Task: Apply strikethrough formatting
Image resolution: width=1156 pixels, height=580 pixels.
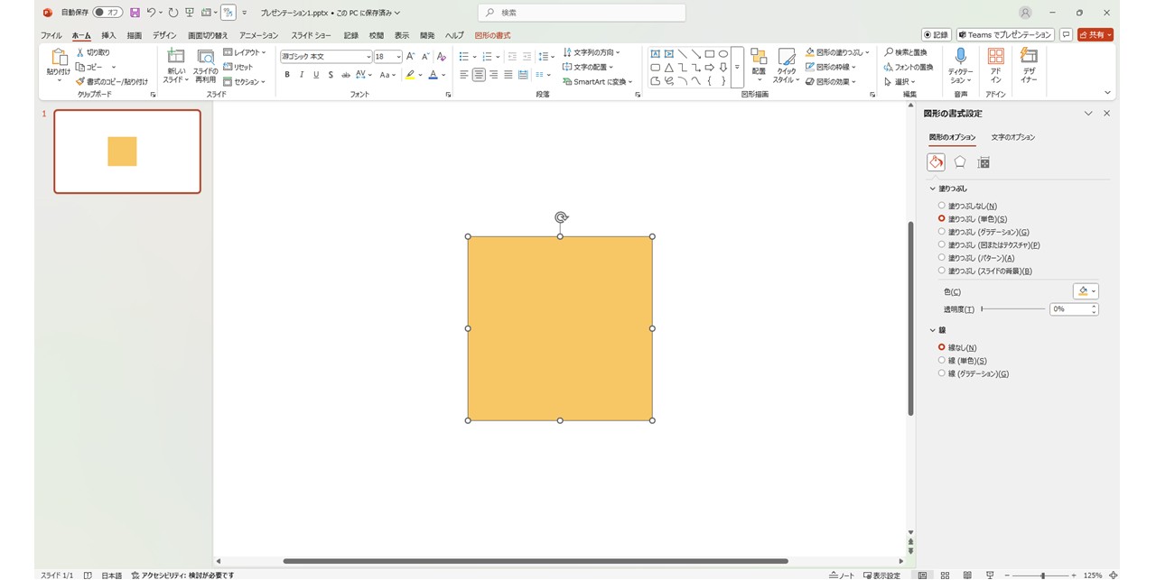Action: 345,75
